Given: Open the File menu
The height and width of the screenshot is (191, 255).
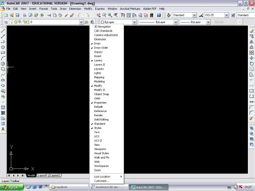Looking at the screenshot, I should coord(8,9).
